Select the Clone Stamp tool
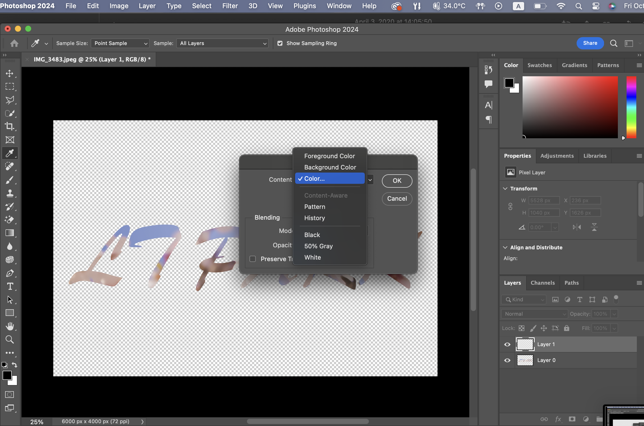The height and width of the screenshot is (426, 644). point(10,193)
